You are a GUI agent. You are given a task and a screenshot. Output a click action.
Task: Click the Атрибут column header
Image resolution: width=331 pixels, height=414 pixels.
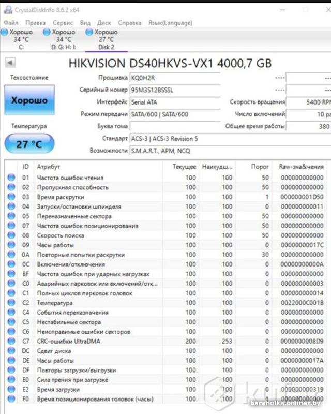coord(48,167)
